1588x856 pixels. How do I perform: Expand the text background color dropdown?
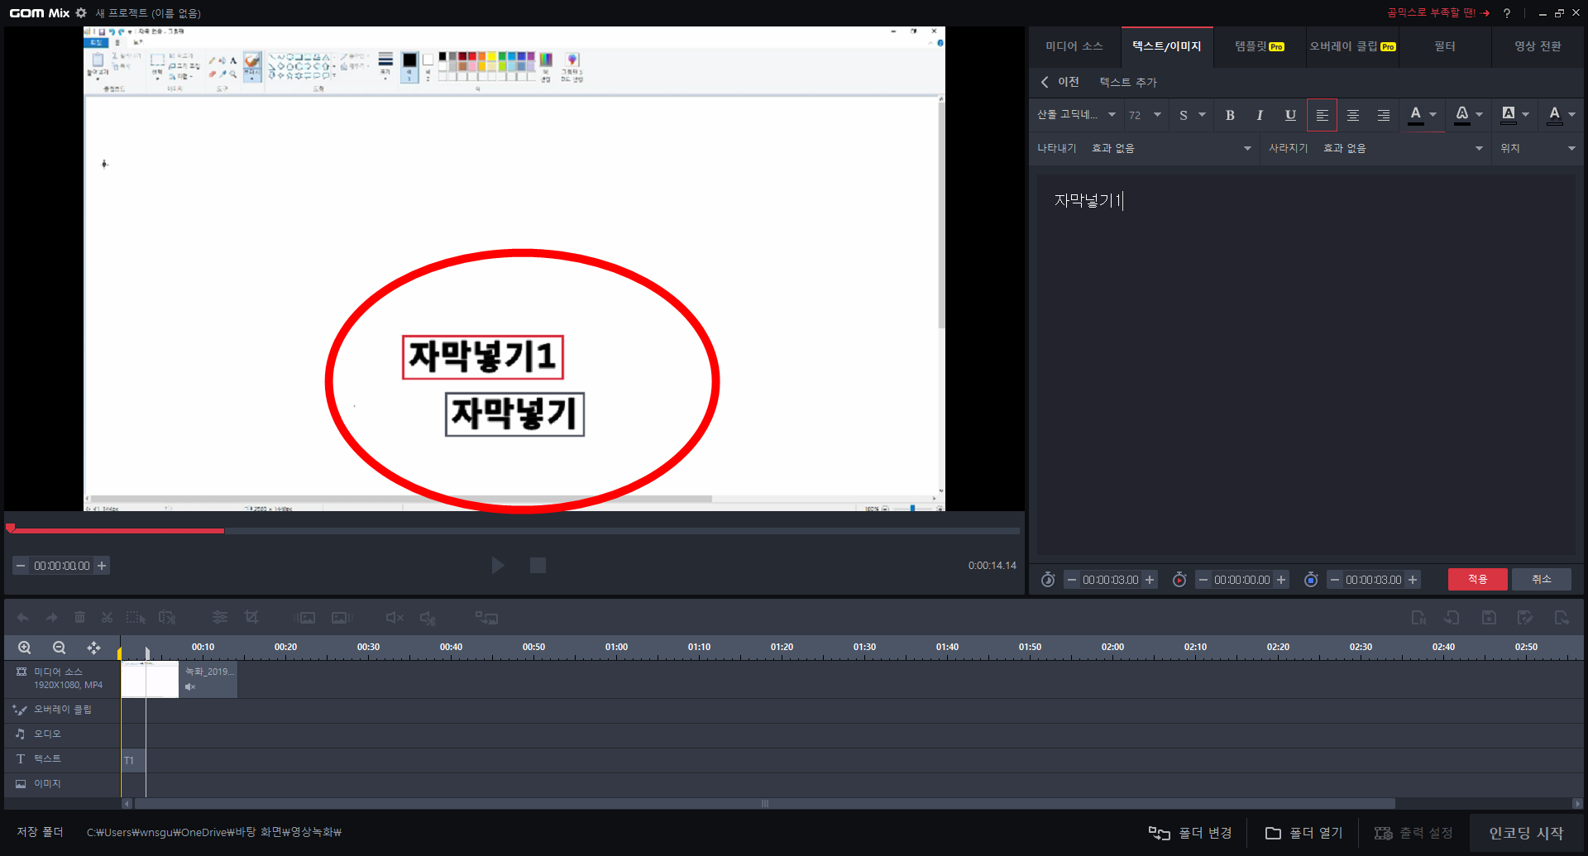[1525, 115]
